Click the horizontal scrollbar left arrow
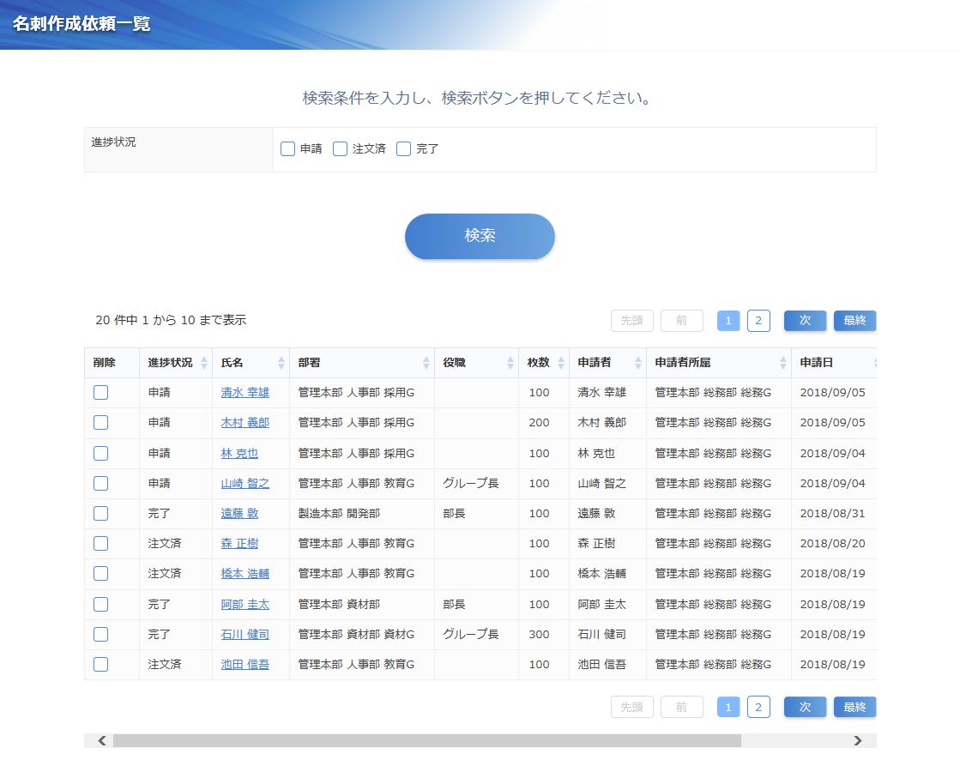The image size is (960, 760). (102, 741)
